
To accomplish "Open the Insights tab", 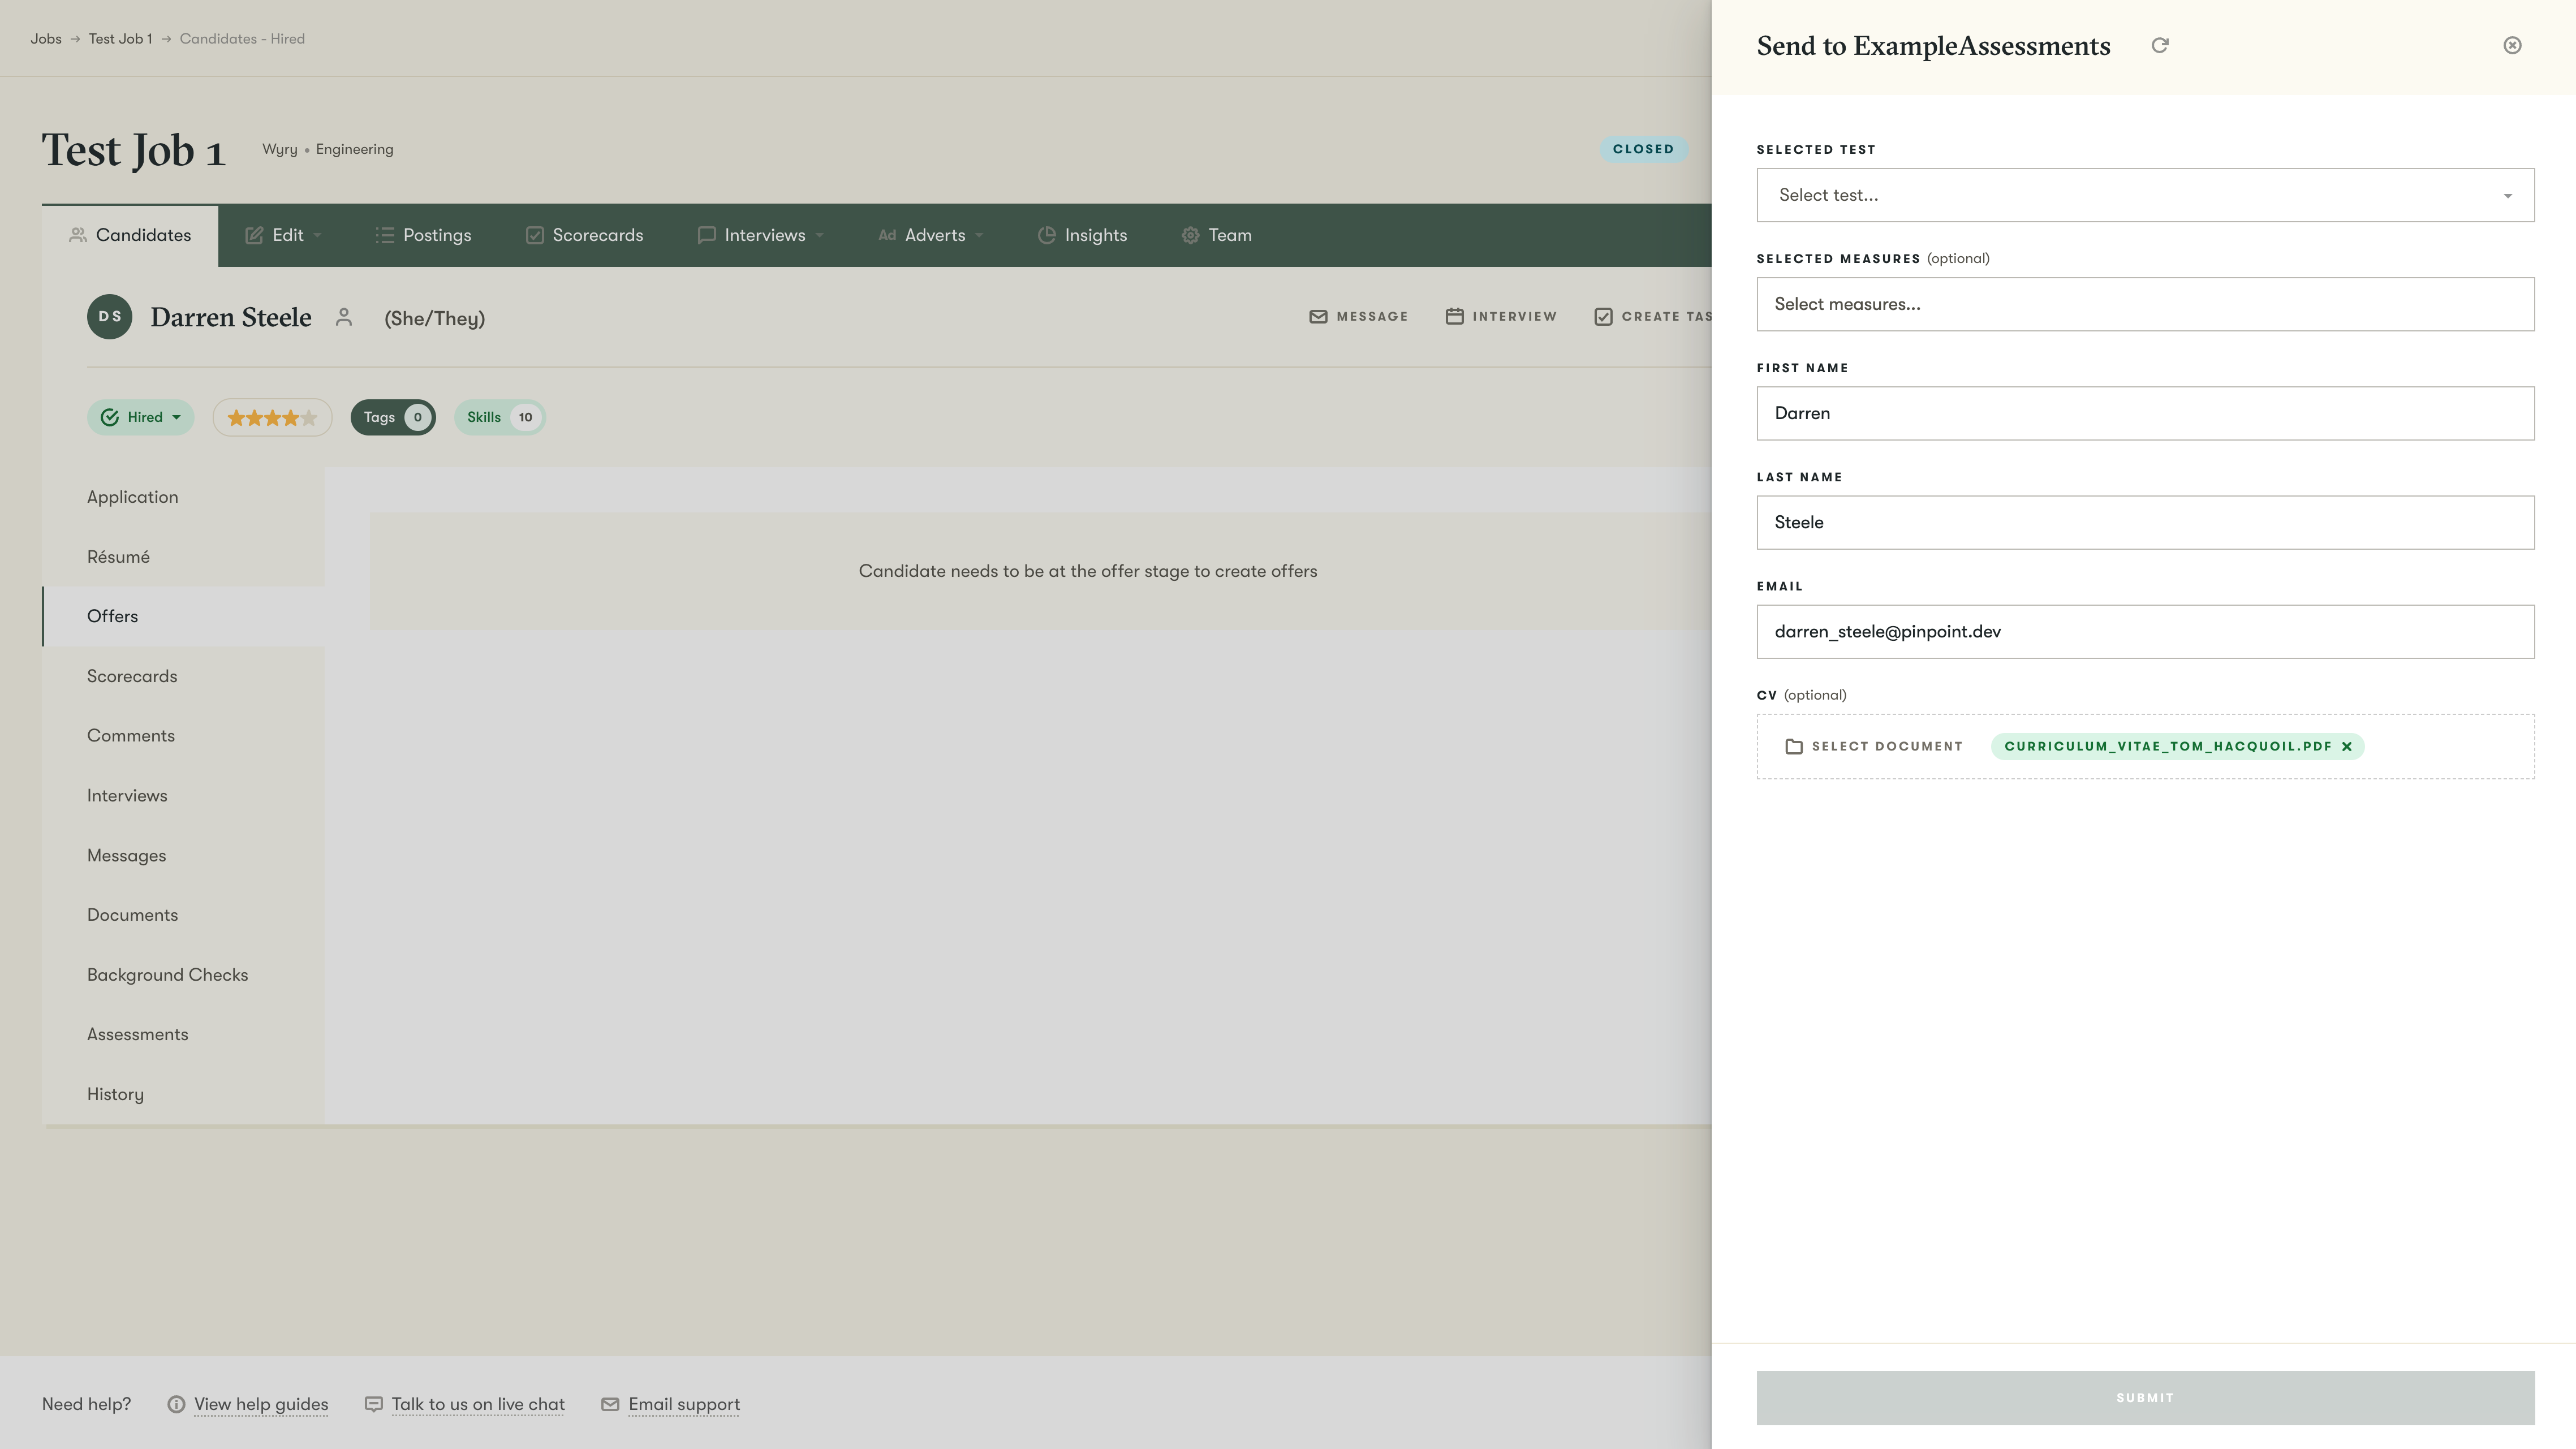I will pos(1082,235).
